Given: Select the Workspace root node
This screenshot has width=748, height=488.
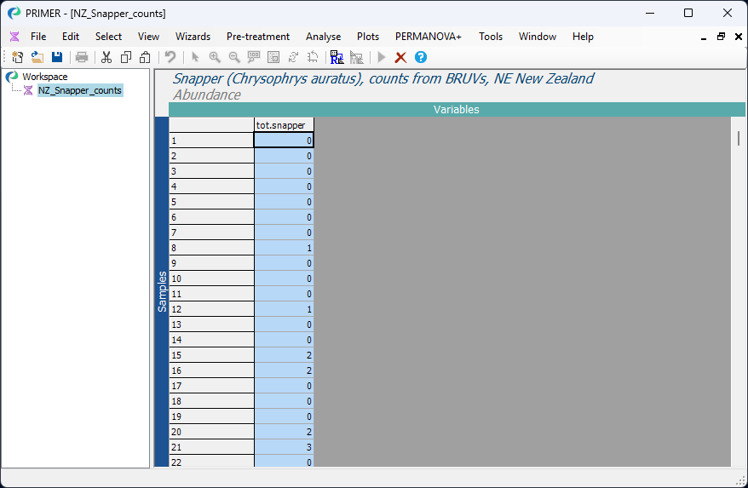Looking at the screenshot, I should pos(45,77).
